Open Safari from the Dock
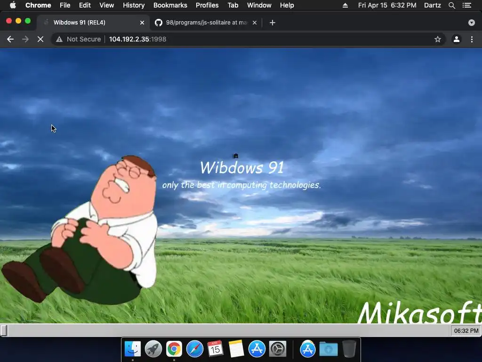This screenshot has height=362, width=482. coord(194,349)
